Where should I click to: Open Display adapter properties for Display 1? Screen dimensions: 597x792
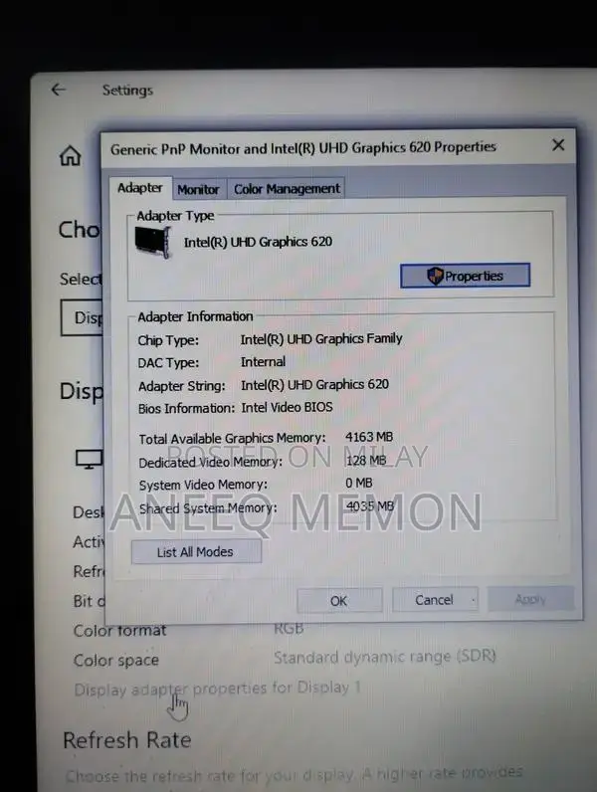tap(218, 689)
